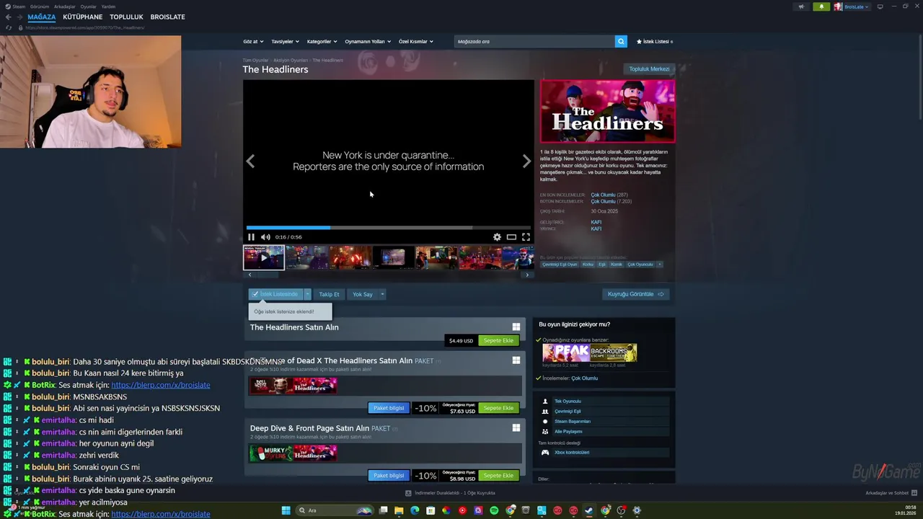923x519 pixels.
Task: Pause the trailer video
Action: pyautogui.click(x=251, y=237)
